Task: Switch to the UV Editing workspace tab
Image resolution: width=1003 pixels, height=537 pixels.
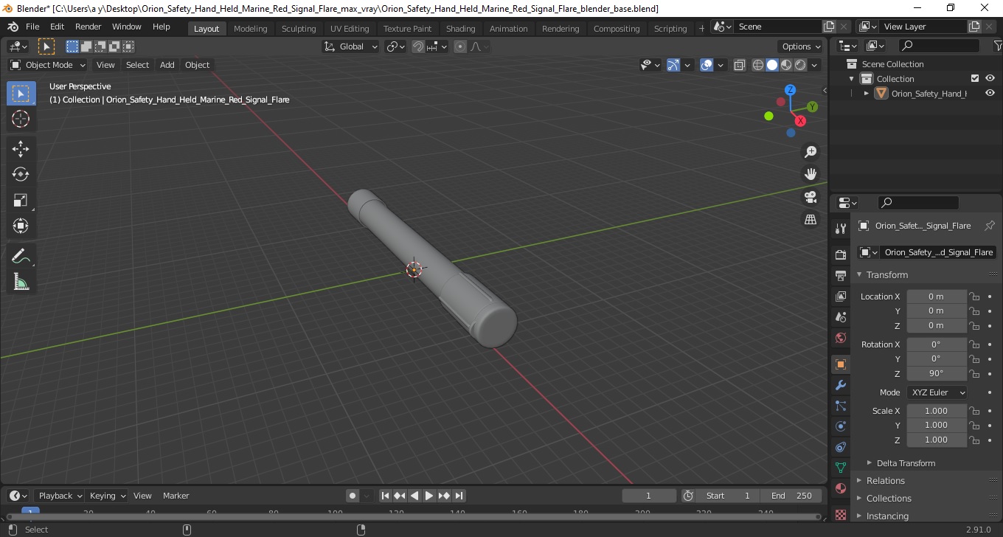Action: click(x=350, y=29)
